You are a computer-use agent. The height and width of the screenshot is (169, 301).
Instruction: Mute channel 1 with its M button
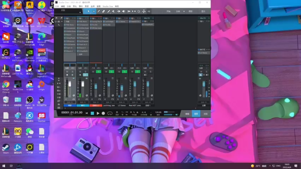coord(67,72)
